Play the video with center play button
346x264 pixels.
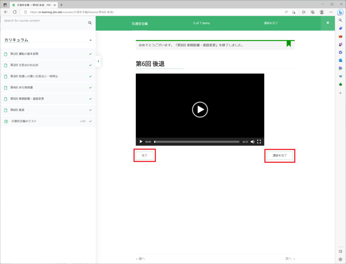point(200,110)
